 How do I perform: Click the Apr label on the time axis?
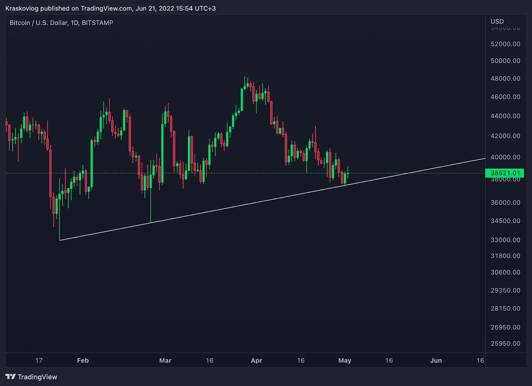(x=256, y=360)
